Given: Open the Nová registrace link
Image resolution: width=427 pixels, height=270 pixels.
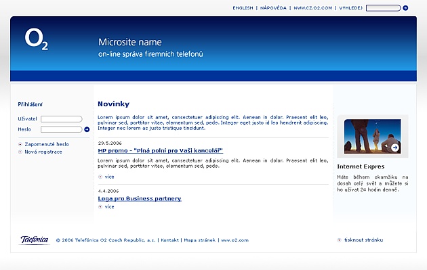Looking at the screenshot, I should coord(43,152).
